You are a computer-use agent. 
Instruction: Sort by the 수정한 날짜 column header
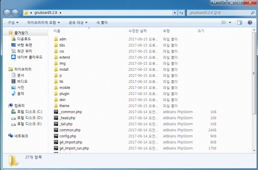click(138, 31)
